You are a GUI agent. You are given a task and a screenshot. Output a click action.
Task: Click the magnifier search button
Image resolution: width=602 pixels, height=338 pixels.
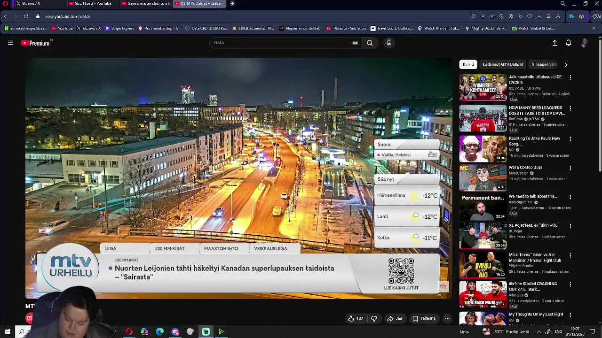[x=370, y=43]
